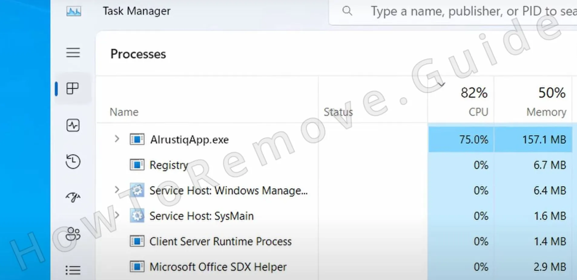
Task: Click the Task Manager window title
Action: [x=137, y=11]
